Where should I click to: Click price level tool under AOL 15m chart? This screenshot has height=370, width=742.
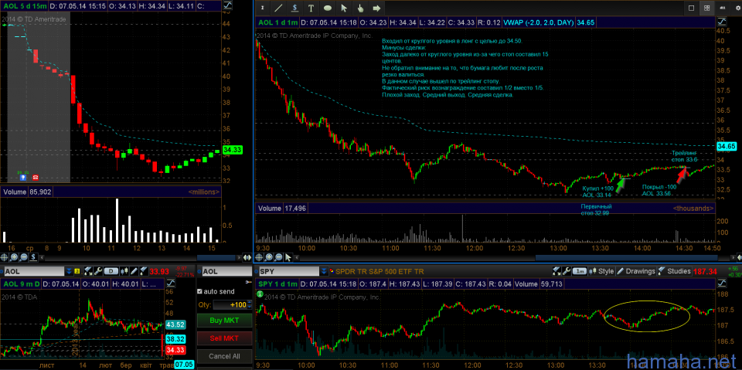[33, 257]
